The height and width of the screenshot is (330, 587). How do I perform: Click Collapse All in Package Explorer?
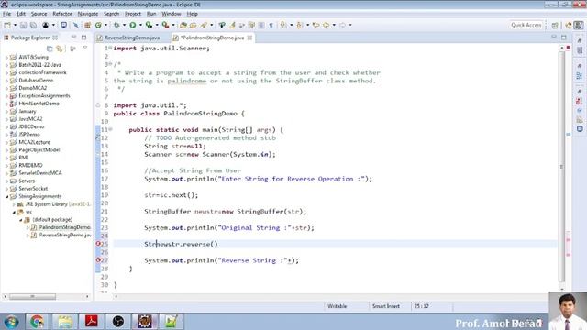click(x=50, y=49)
